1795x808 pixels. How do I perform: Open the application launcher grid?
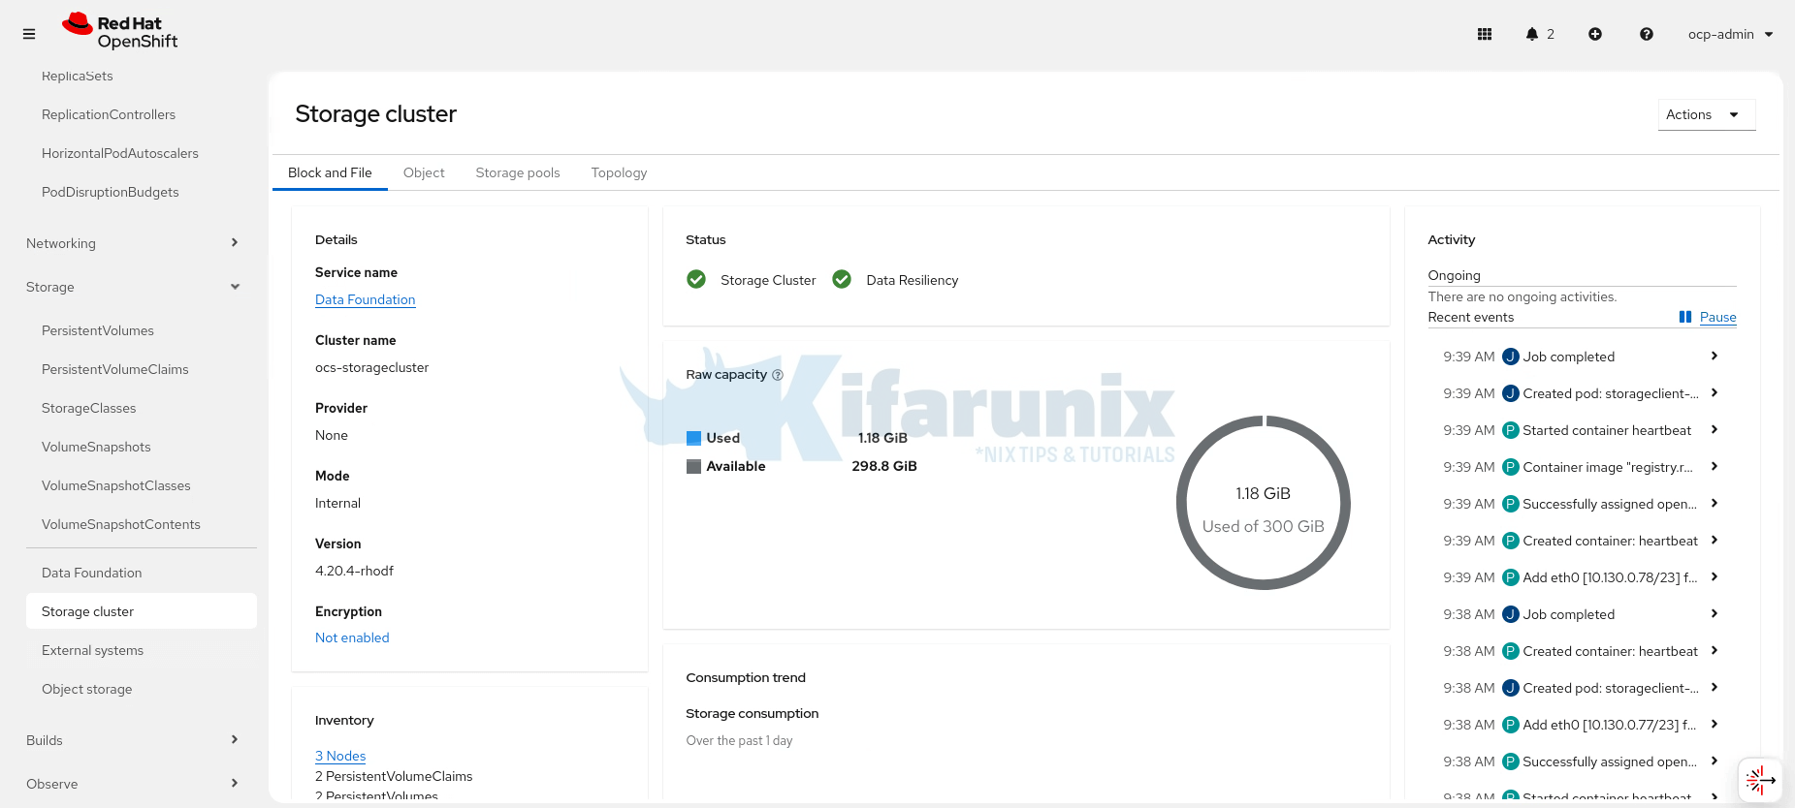pos(1485,34)
